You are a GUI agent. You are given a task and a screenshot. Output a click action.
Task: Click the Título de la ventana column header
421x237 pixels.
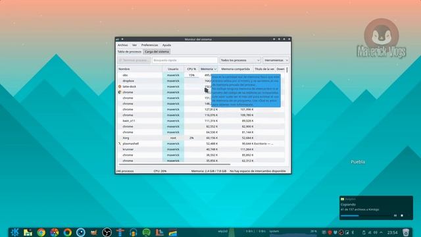click(264, 69)
